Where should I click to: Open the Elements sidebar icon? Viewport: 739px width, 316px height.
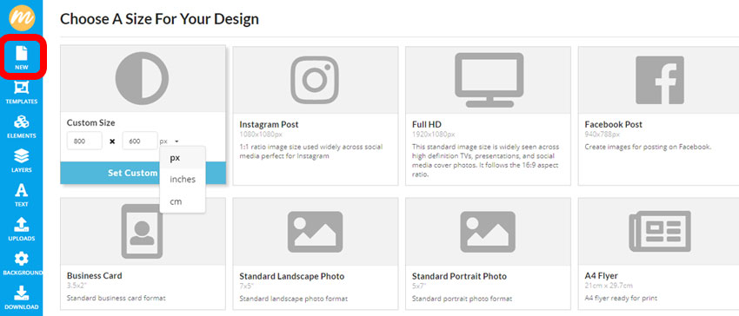point(21,126)
